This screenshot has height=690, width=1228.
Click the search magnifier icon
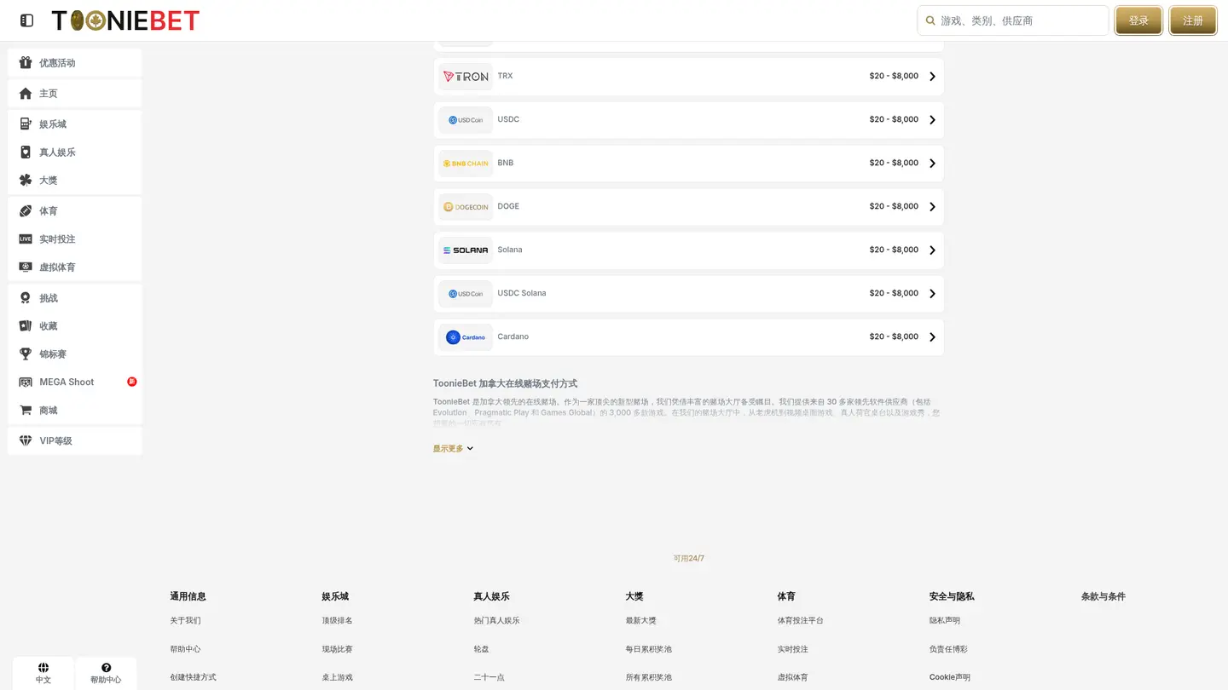tap(930, 20)
